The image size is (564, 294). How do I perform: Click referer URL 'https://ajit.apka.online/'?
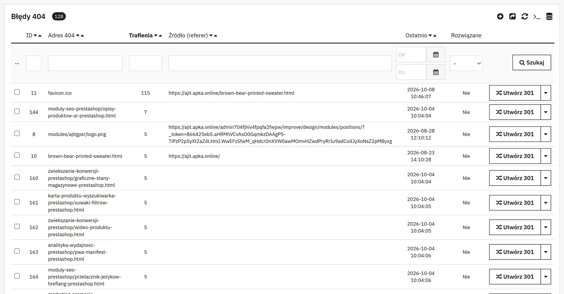[x=194, y=156]
